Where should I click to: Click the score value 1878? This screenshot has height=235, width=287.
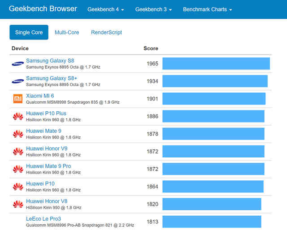tap(152, 134)
